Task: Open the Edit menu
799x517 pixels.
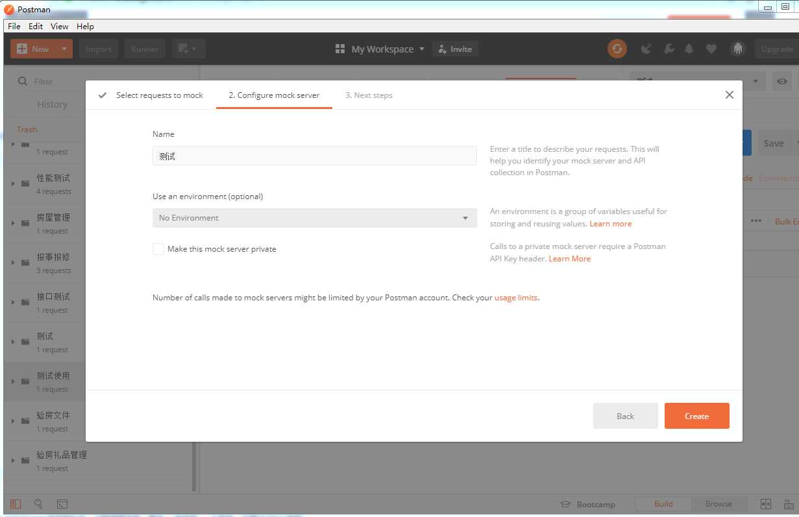Action: point(36,27)
